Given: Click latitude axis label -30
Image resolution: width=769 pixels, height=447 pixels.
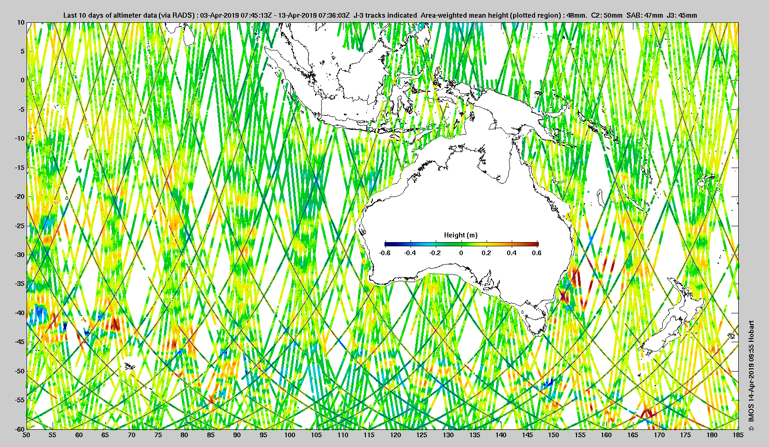Looking at the screenshot, I should [19, 255].
